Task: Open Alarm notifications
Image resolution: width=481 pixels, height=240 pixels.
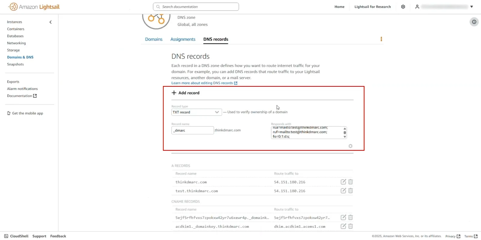Action: 22,89
